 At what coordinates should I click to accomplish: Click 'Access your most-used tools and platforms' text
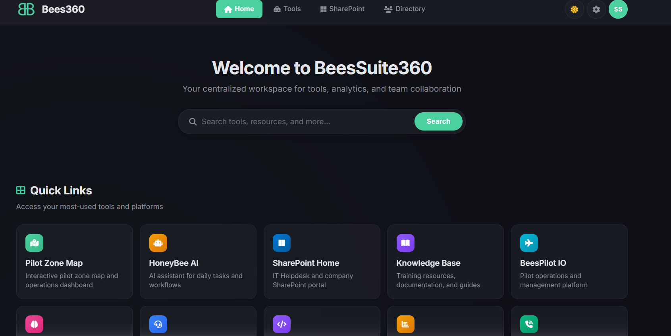pyautogui.click(x=90, y=207)
